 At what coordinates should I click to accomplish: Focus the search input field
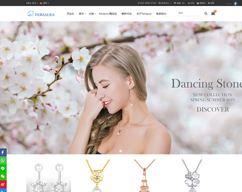191,13
